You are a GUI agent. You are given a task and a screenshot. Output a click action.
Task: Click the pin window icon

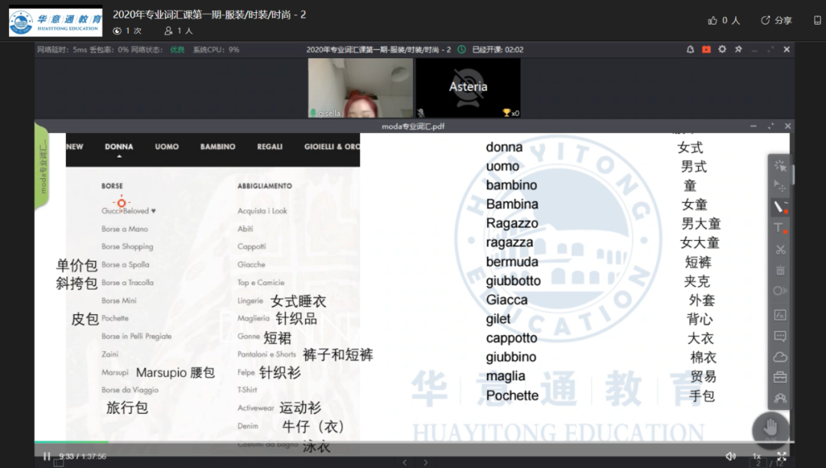(739, 49)
